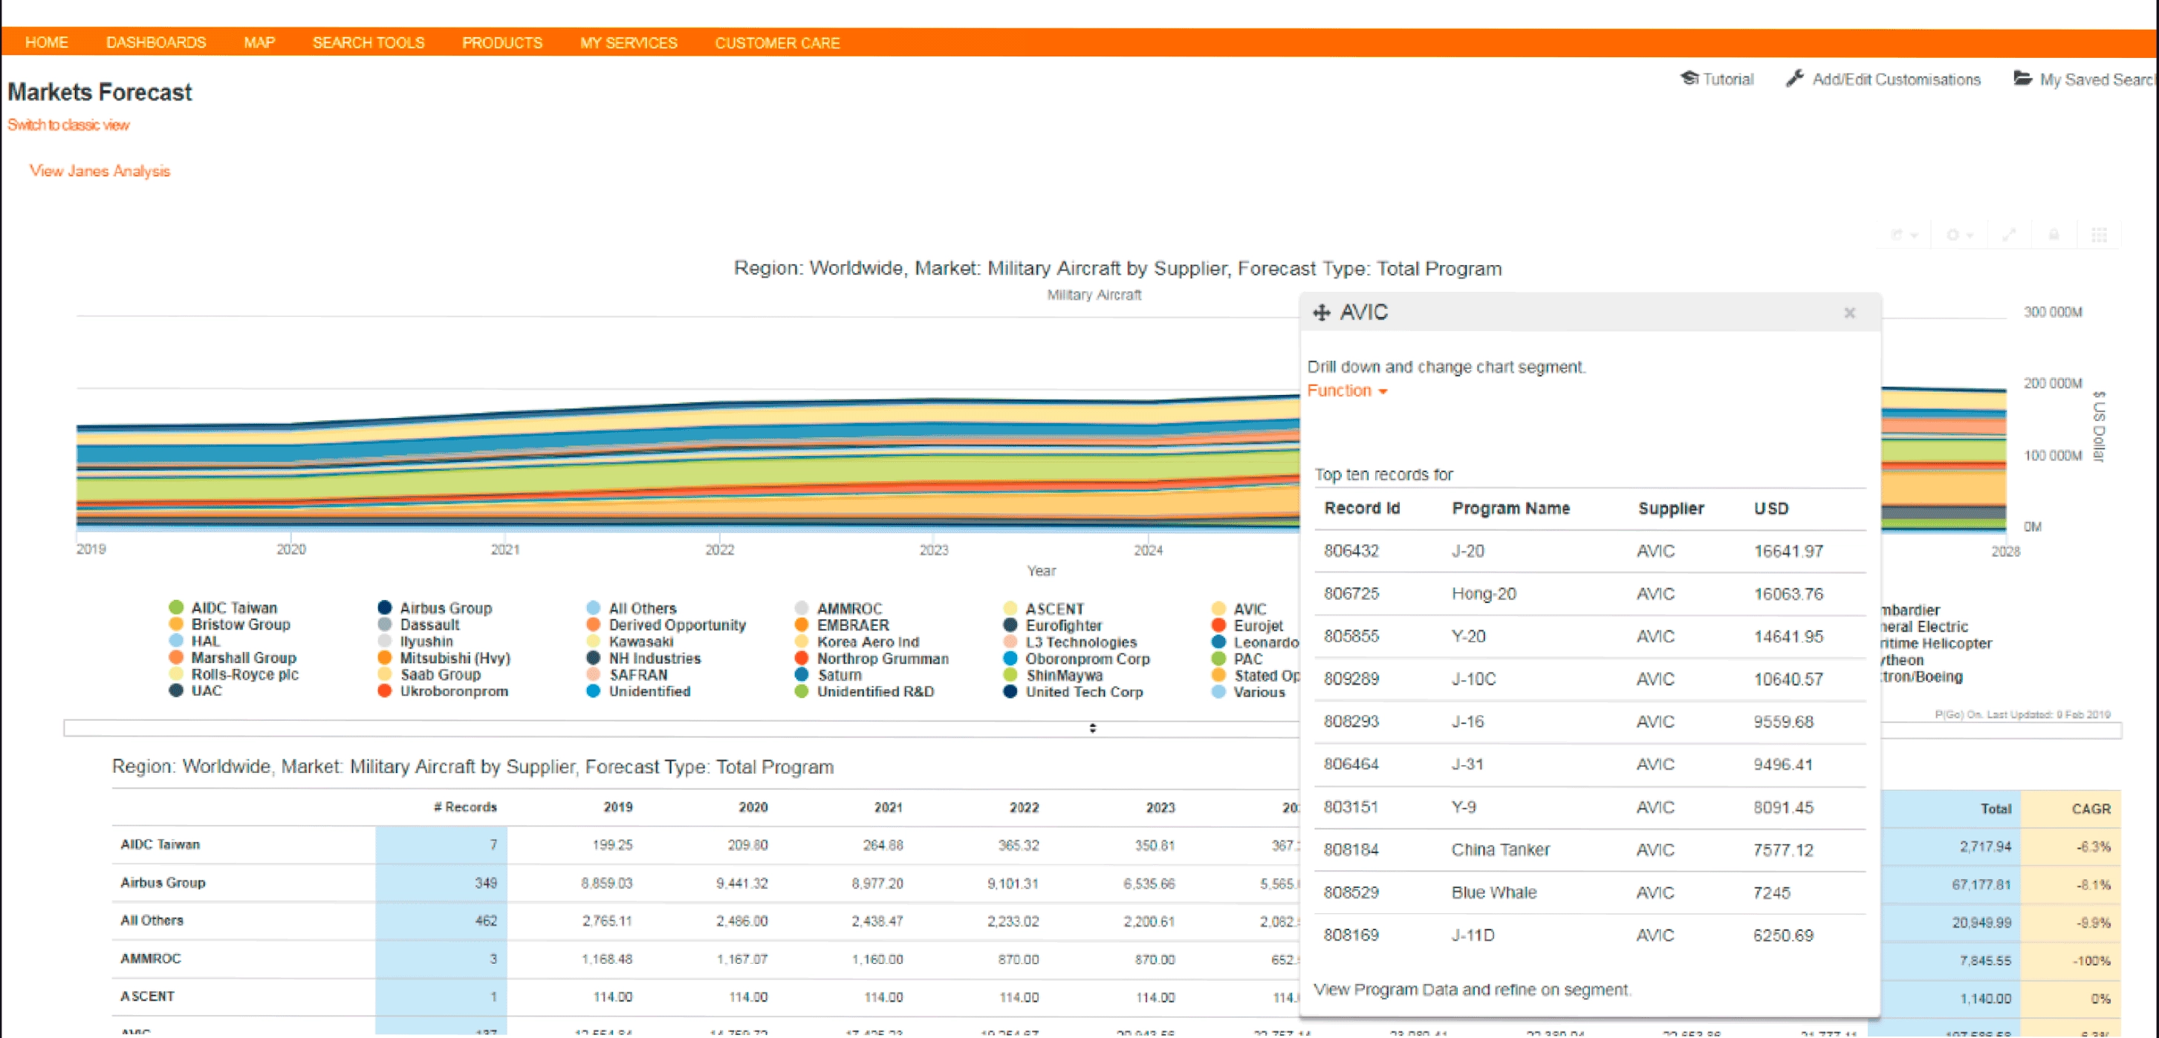
Task: Toggle Airbus Group series in legend
Action: pyautogui.click(x=435, y=607)
